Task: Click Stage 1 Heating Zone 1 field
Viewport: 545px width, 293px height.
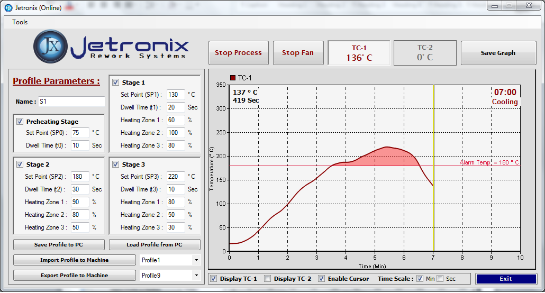Action: click(x=176, y=120)
